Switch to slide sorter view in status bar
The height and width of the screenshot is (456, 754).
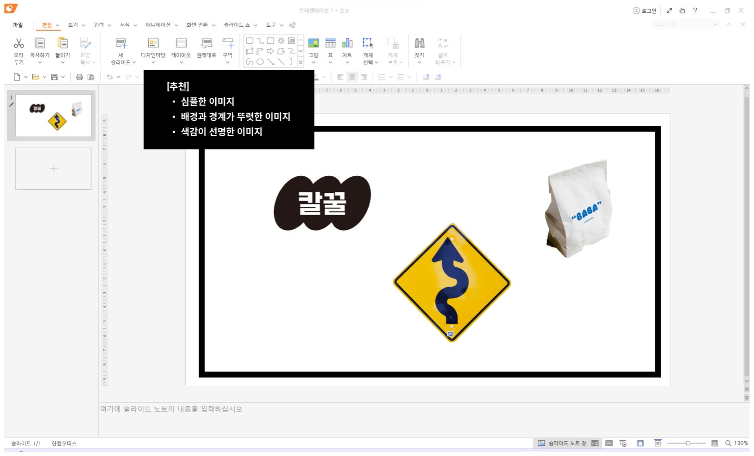click(608, 443)
